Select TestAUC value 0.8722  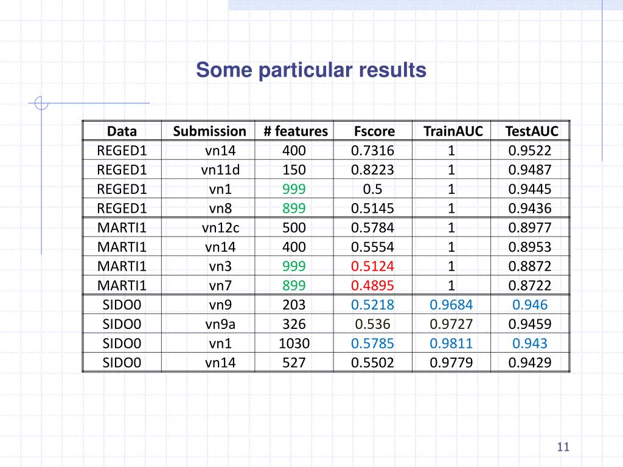tap(530, 286)
